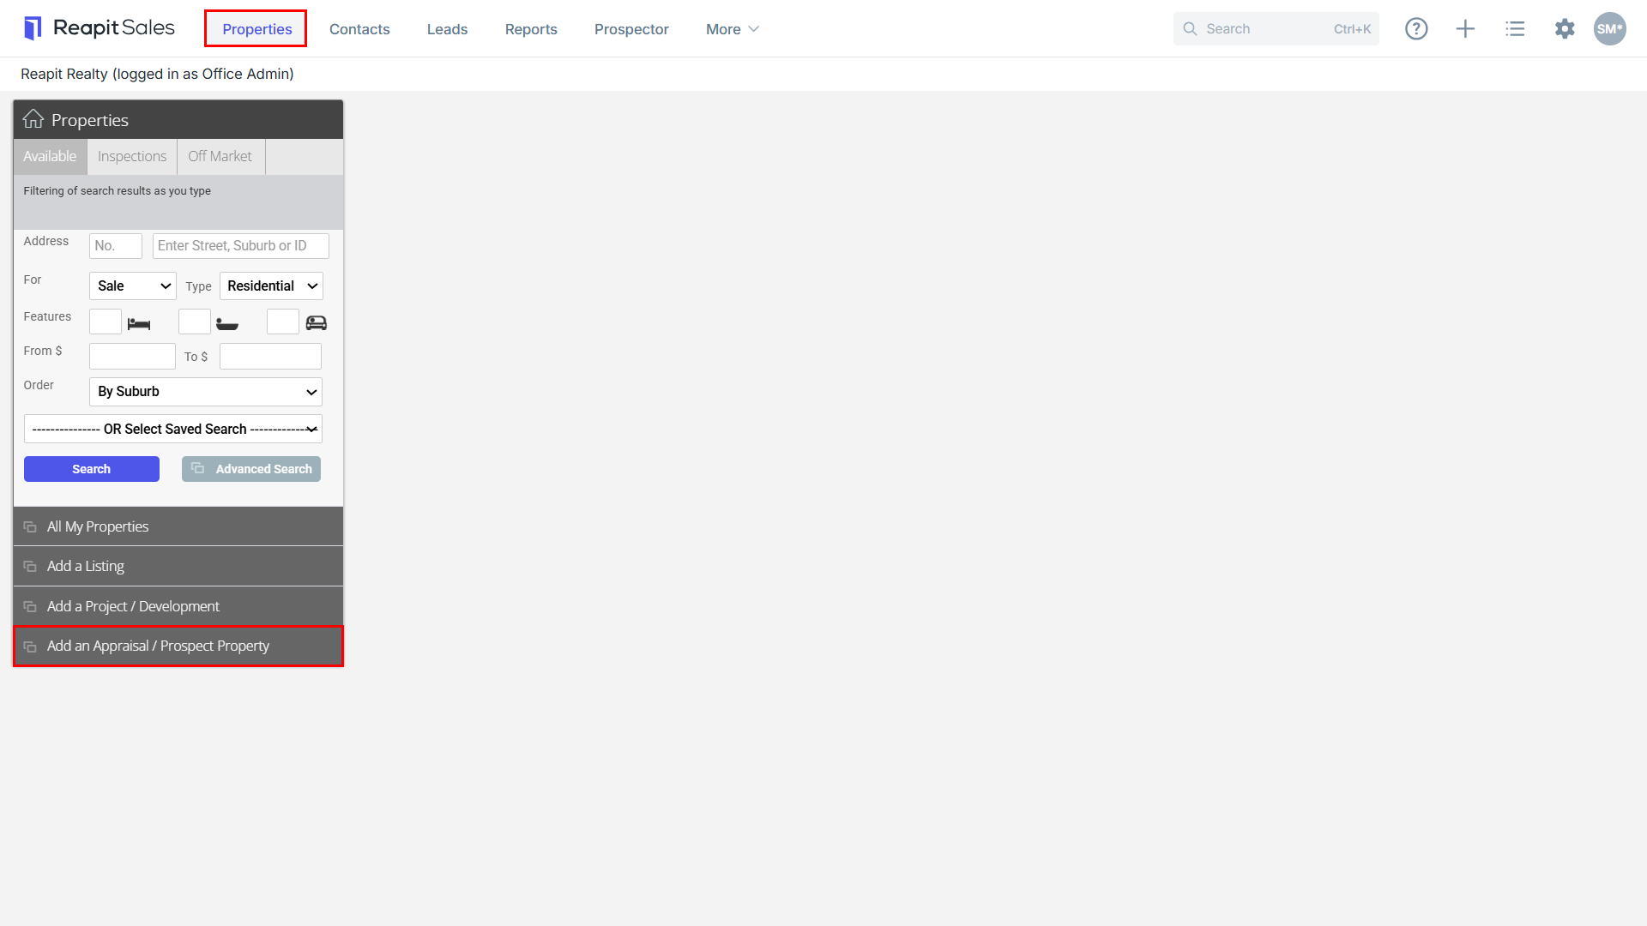Expand the Order By Suburb dropdown
The width and height of the screenshot is (1647, 926).
coord(206,392)
